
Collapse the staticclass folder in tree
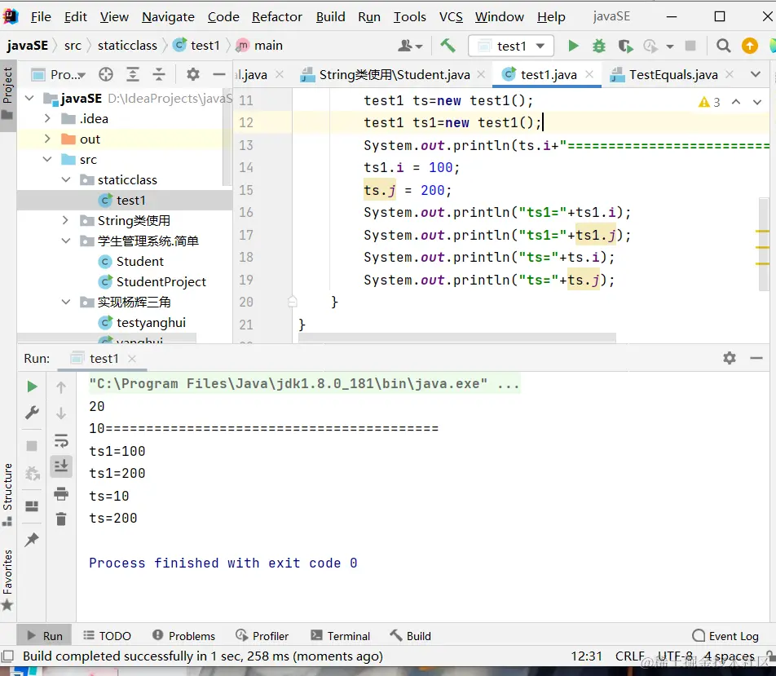(x=66, y=180)
